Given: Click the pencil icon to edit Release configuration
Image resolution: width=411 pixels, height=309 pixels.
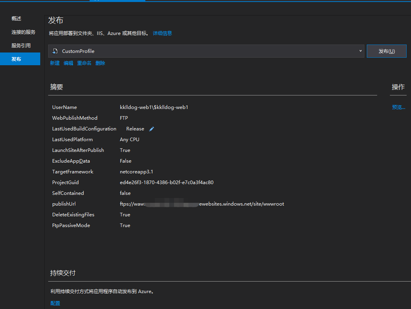Looking at the screenshot, I should pos(151,128).
